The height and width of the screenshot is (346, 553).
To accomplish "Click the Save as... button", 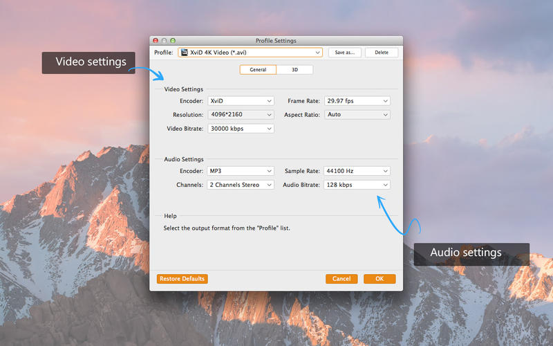I will coord(345,52).
